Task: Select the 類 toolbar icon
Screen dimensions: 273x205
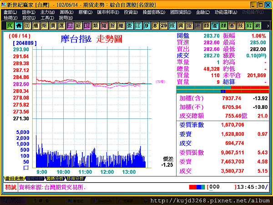Action: point(95,26)
